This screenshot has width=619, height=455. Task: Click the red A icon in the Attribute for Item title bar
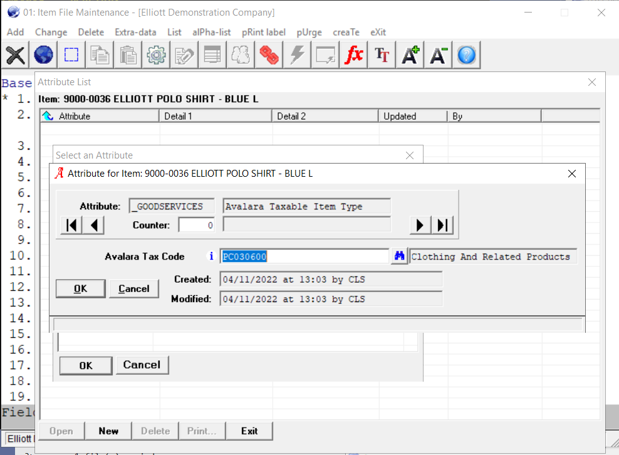pos(59,174)
